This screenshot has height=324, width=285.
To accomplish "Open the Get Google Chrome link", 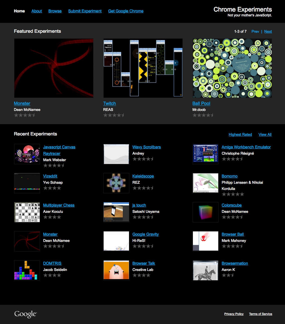I will point(126,11).
